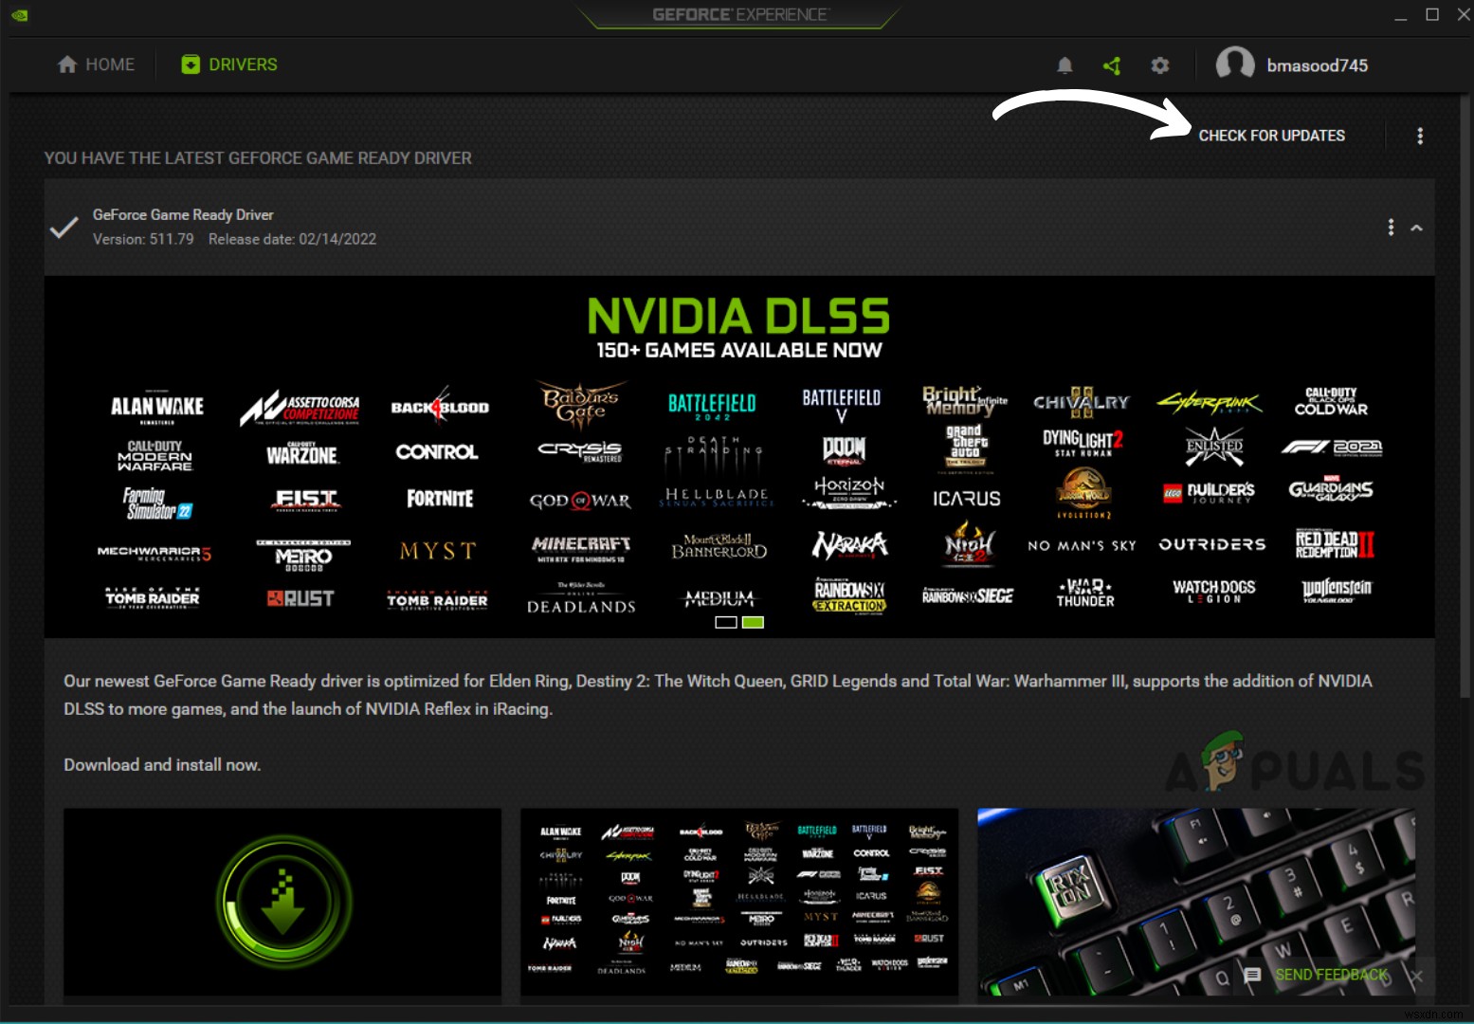Click the 'Release date: 02/14/2022' text
Image resolution: width=1474 pixels, height=1024 pixels.
point(292,239)
